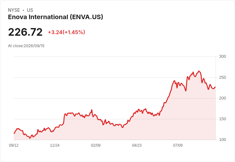Select the 226.72 current price

pos(25,32)
